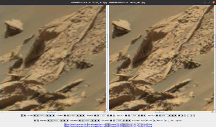The image size is (216, 127).
Task: Reset rotateR with its X button
Action: [130, 121]
